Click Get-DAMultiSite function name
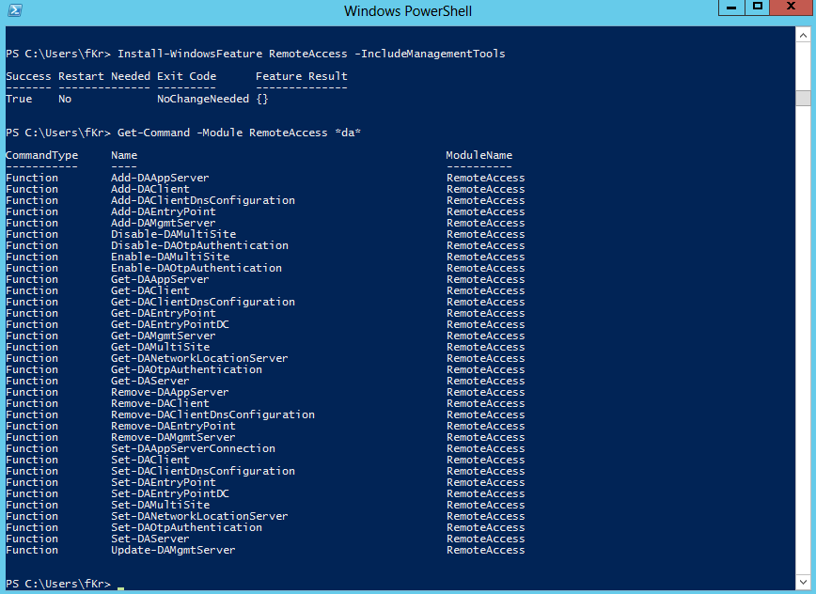Screen dimensions: 816x594 pyautogui.click(x=160, y=347)
